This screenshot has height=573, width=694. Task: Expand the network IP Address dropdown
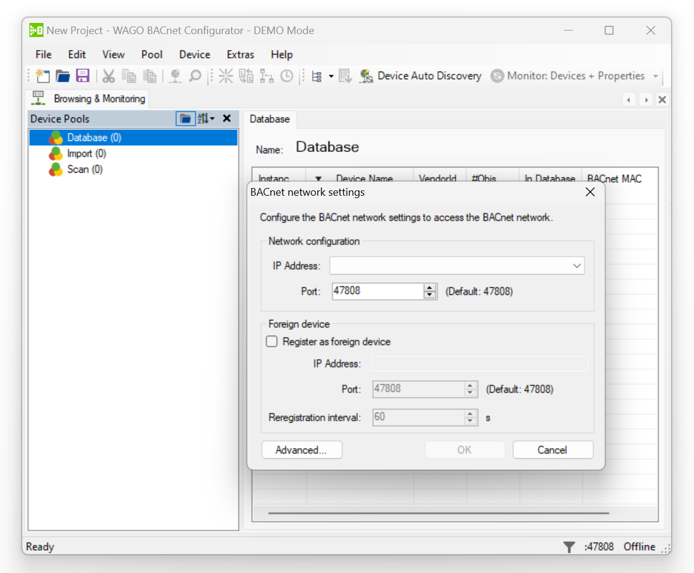(x=576, y=266)
